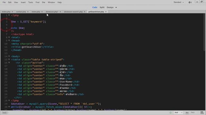Image resolution: width=206 pixels, height=115 pixels.
Task: Close the getSearchUser.php tab
Action: [x=106, y=12]
